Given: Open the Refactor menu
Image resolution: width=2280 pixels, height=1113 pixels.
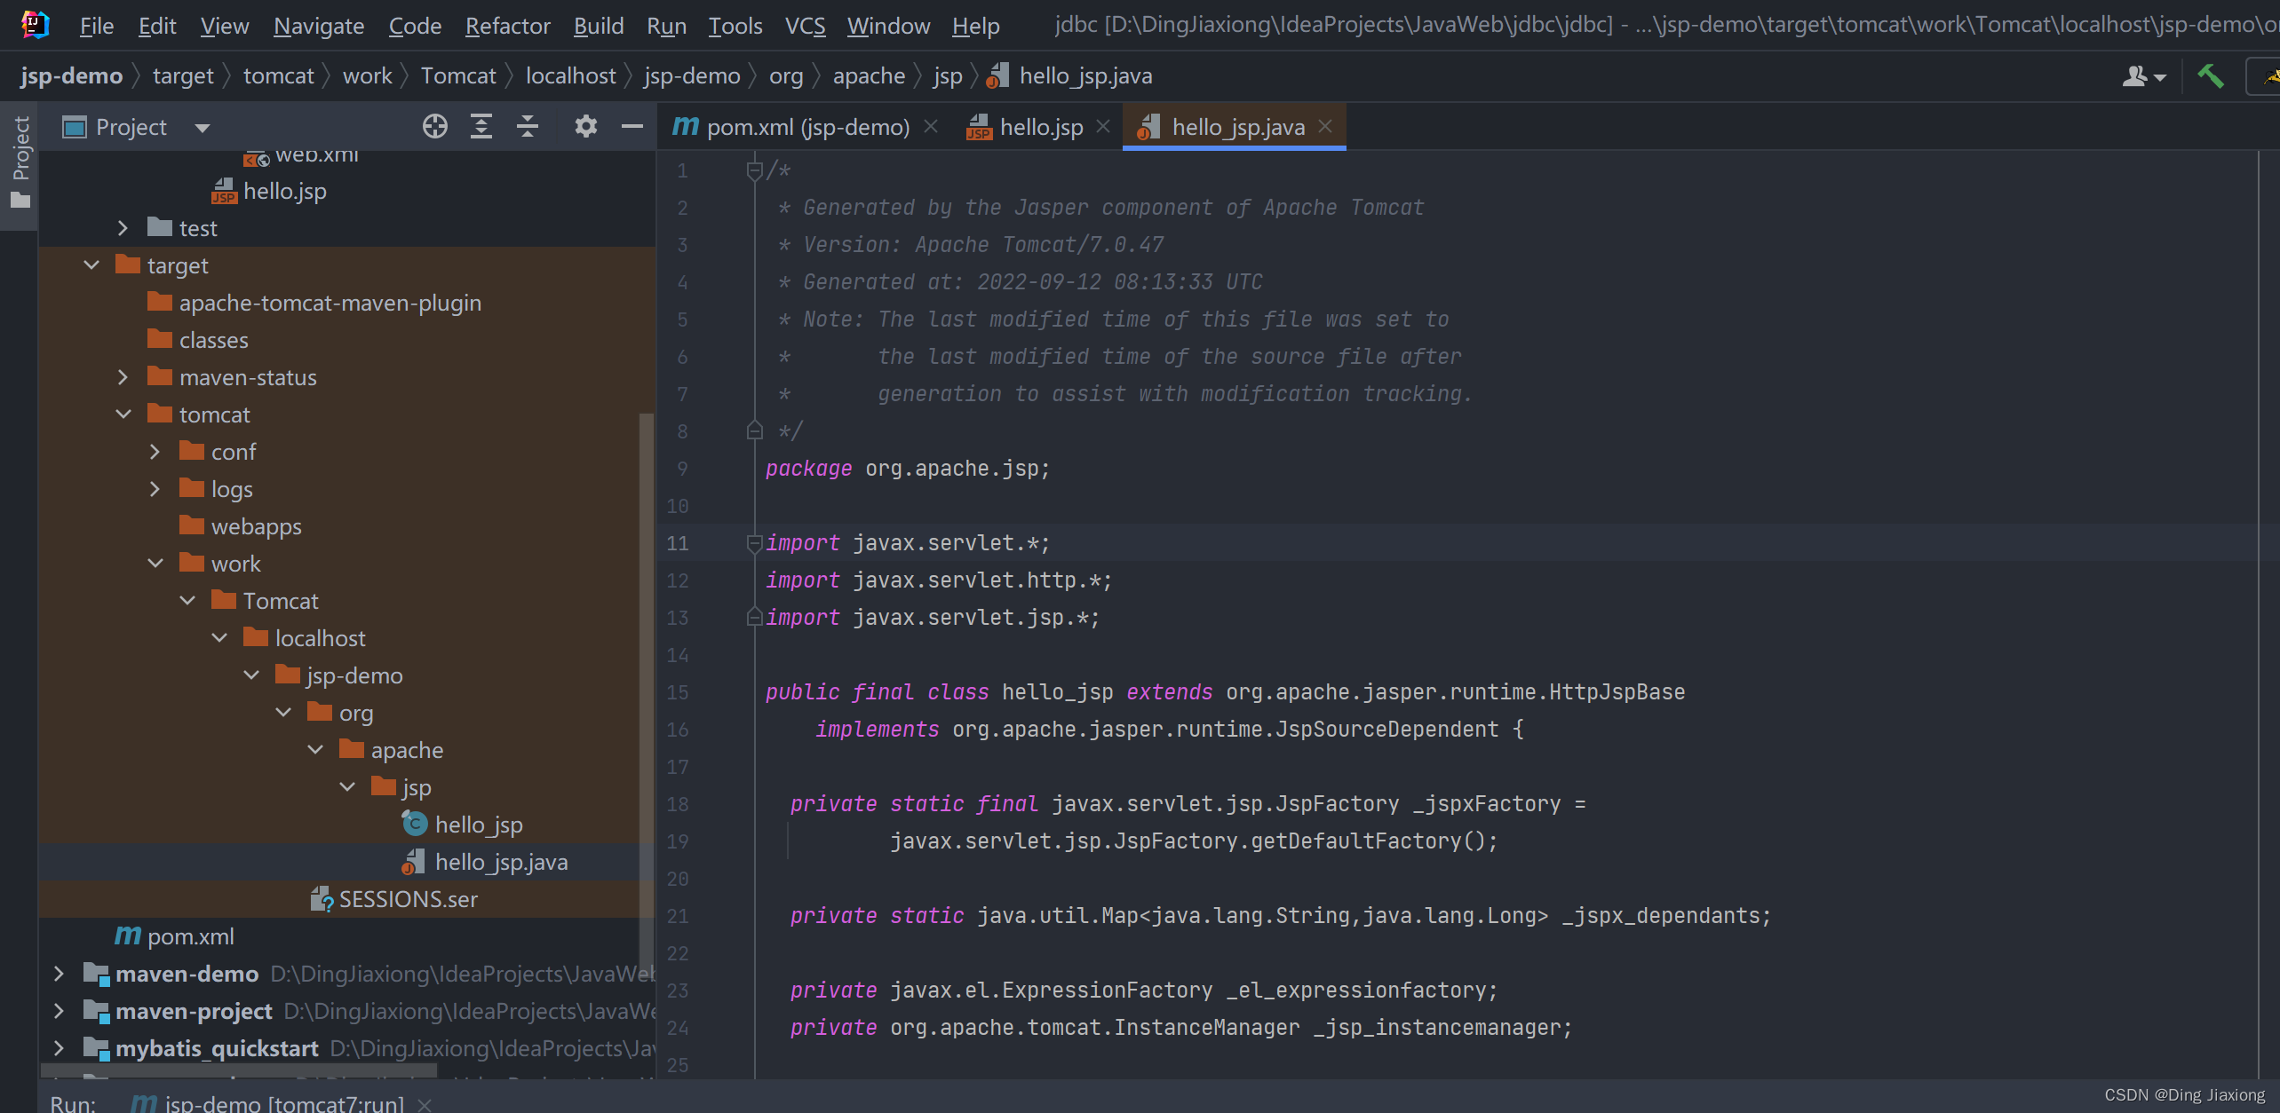Looking at the screenshot, I should coord(508,26).
